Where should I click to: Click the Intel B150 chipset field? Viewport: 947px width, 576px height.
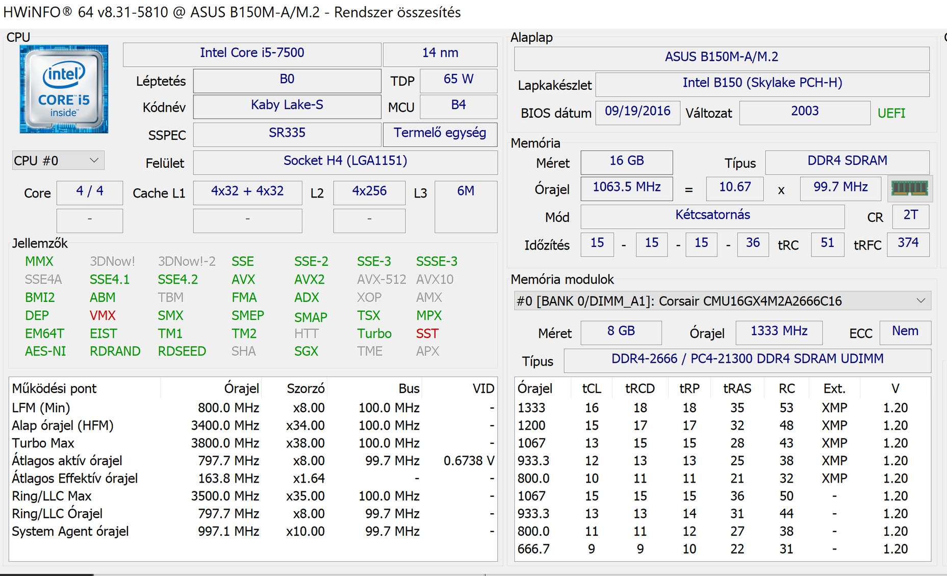coord(762,83)
